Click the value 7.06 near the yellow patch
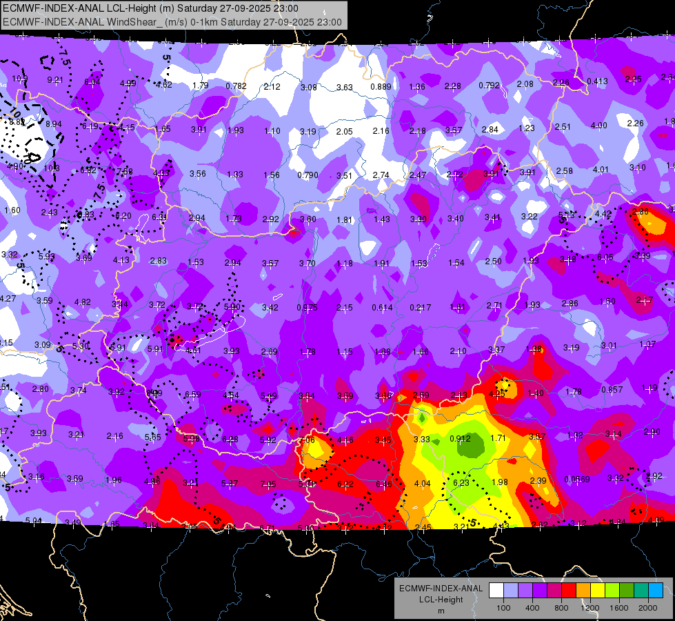Screen dimensions: 675x621 [306, 440]
